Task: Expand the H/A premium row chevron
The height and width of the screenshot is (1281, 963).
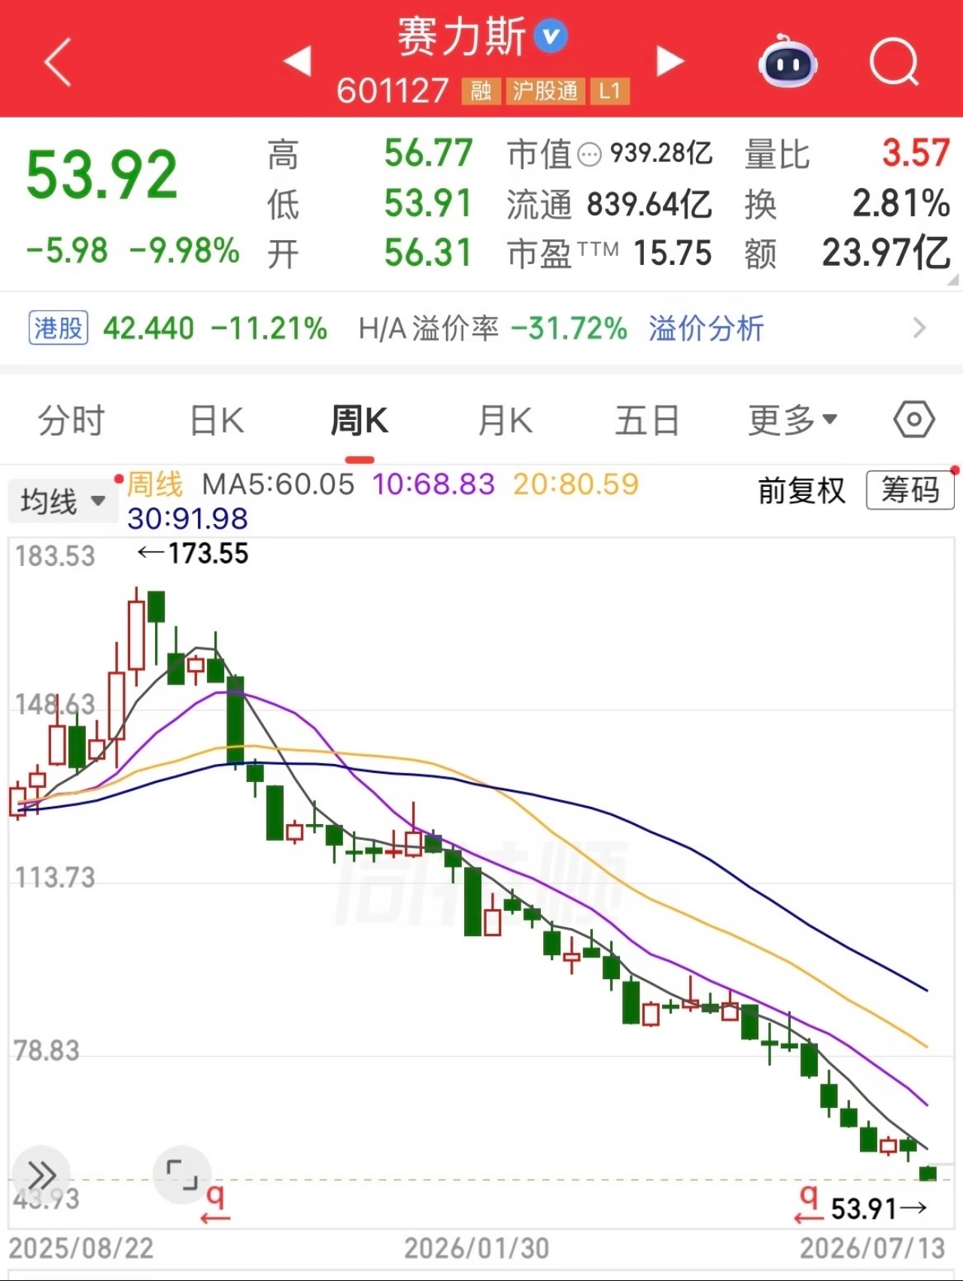Action: (919, 328)
